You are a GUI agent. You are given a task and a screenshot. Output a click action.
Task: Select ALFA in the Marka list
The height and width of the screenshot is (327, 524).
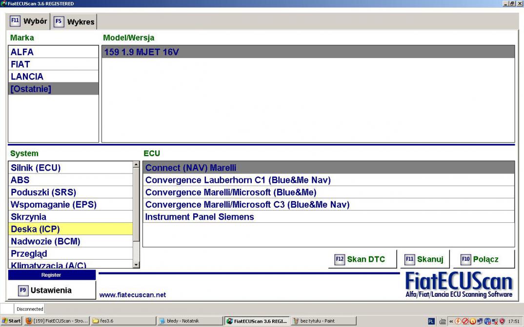coord(53,52)
